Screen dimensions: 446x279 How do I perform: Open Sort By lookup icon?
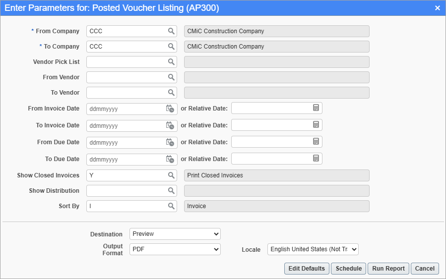point(171,206)
